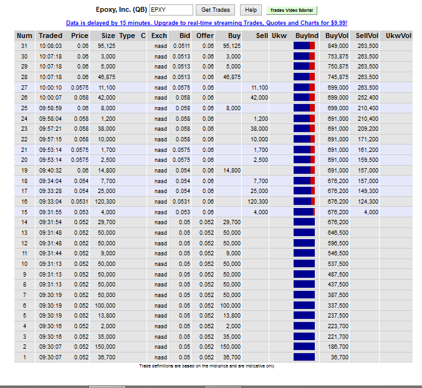Click the BuyInd bar in trade row 31

click(304, 45)
